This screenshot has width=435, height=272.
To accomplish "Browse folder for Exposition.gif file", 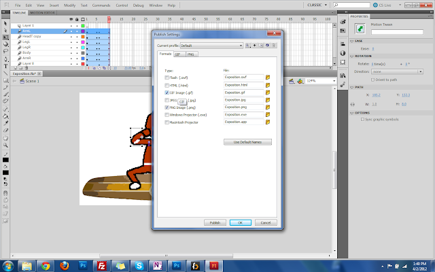I will 268,92.
